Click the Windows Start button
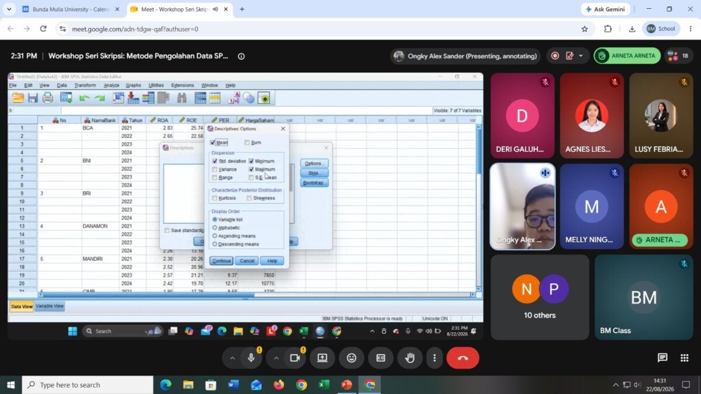The image size is (701, 394). click(x=11, y=385)
